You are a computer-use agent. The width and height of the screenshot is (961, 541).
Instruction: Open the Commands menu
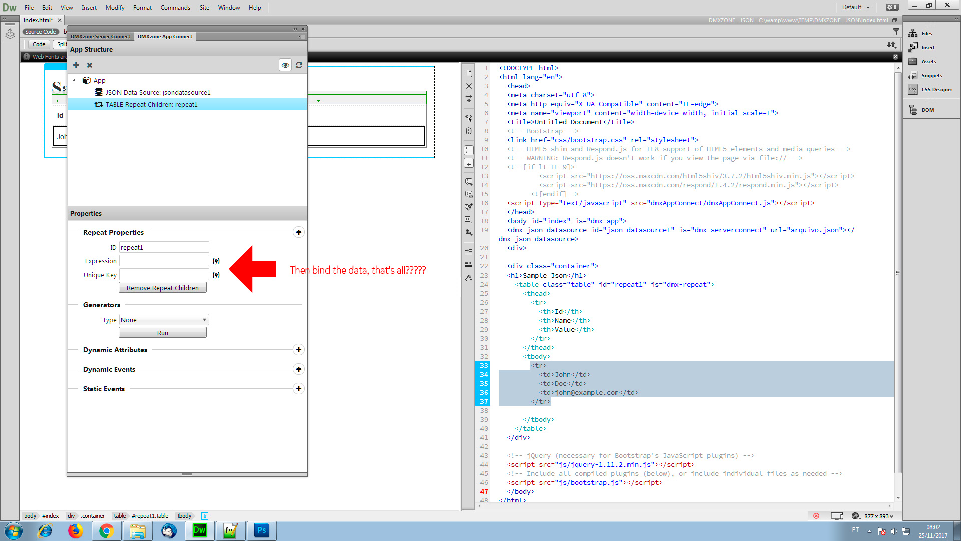175,8
